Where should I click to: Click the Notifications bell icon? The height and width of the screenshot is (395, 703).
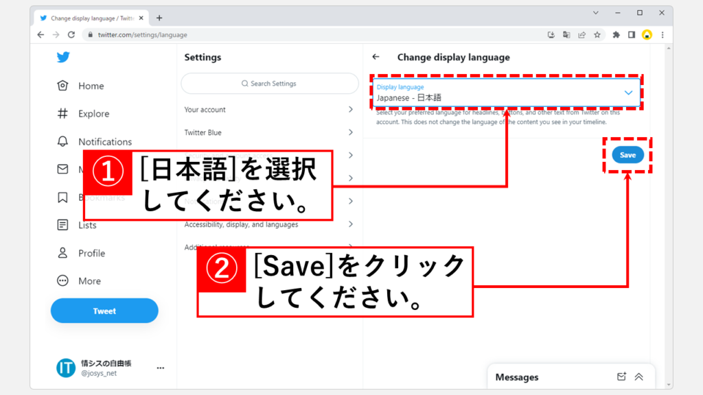tap(62, 141)
